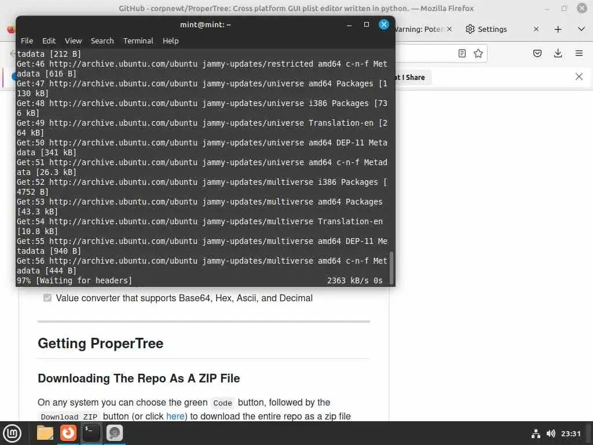
Task: Maximize the terminal window
Action: 366,24
